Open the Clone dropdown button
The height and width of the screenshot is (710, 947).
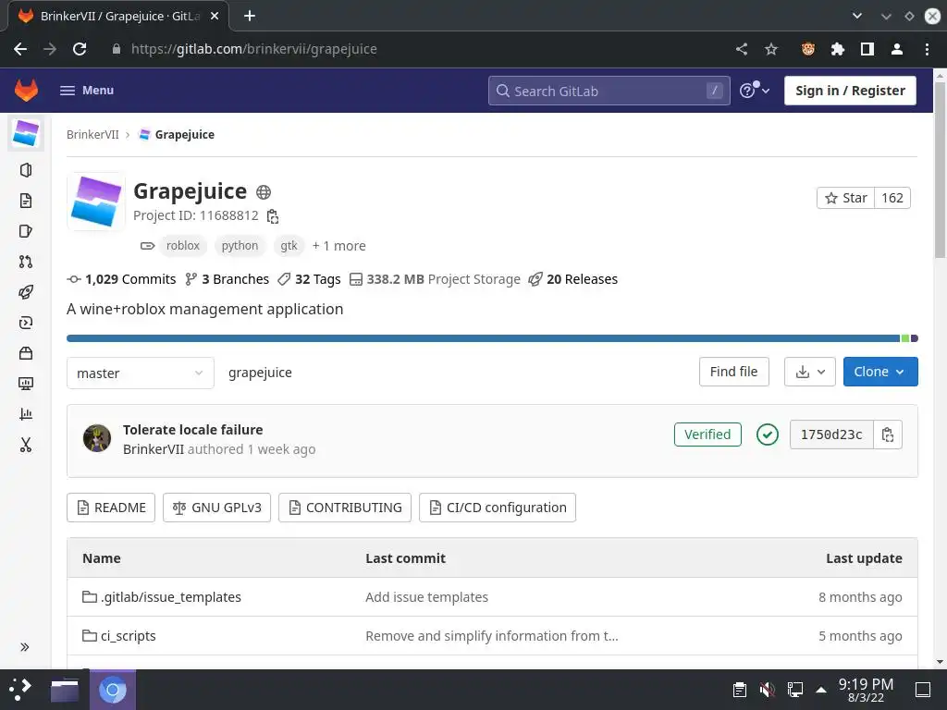(x=880, y=372)
